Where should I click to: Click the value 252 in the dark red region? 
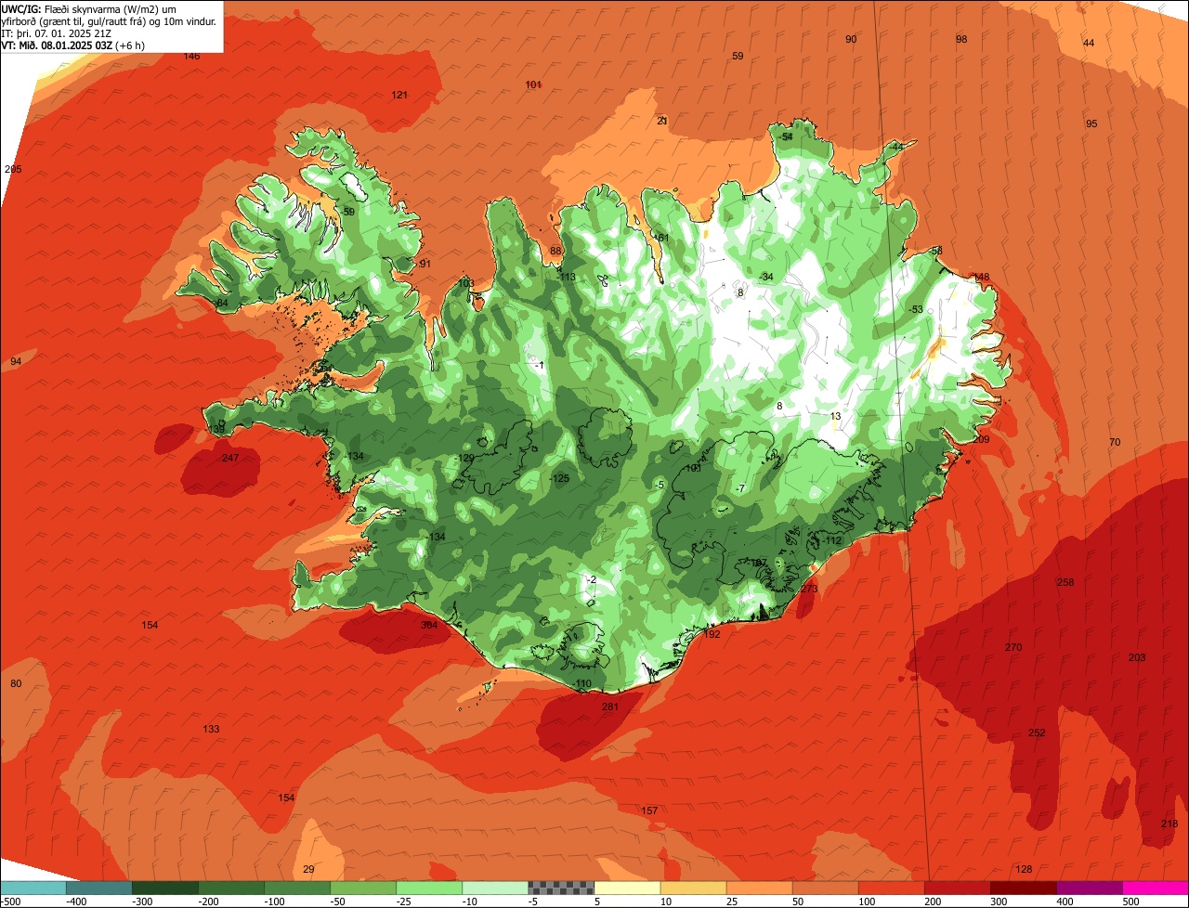(x=1037, y=733)
